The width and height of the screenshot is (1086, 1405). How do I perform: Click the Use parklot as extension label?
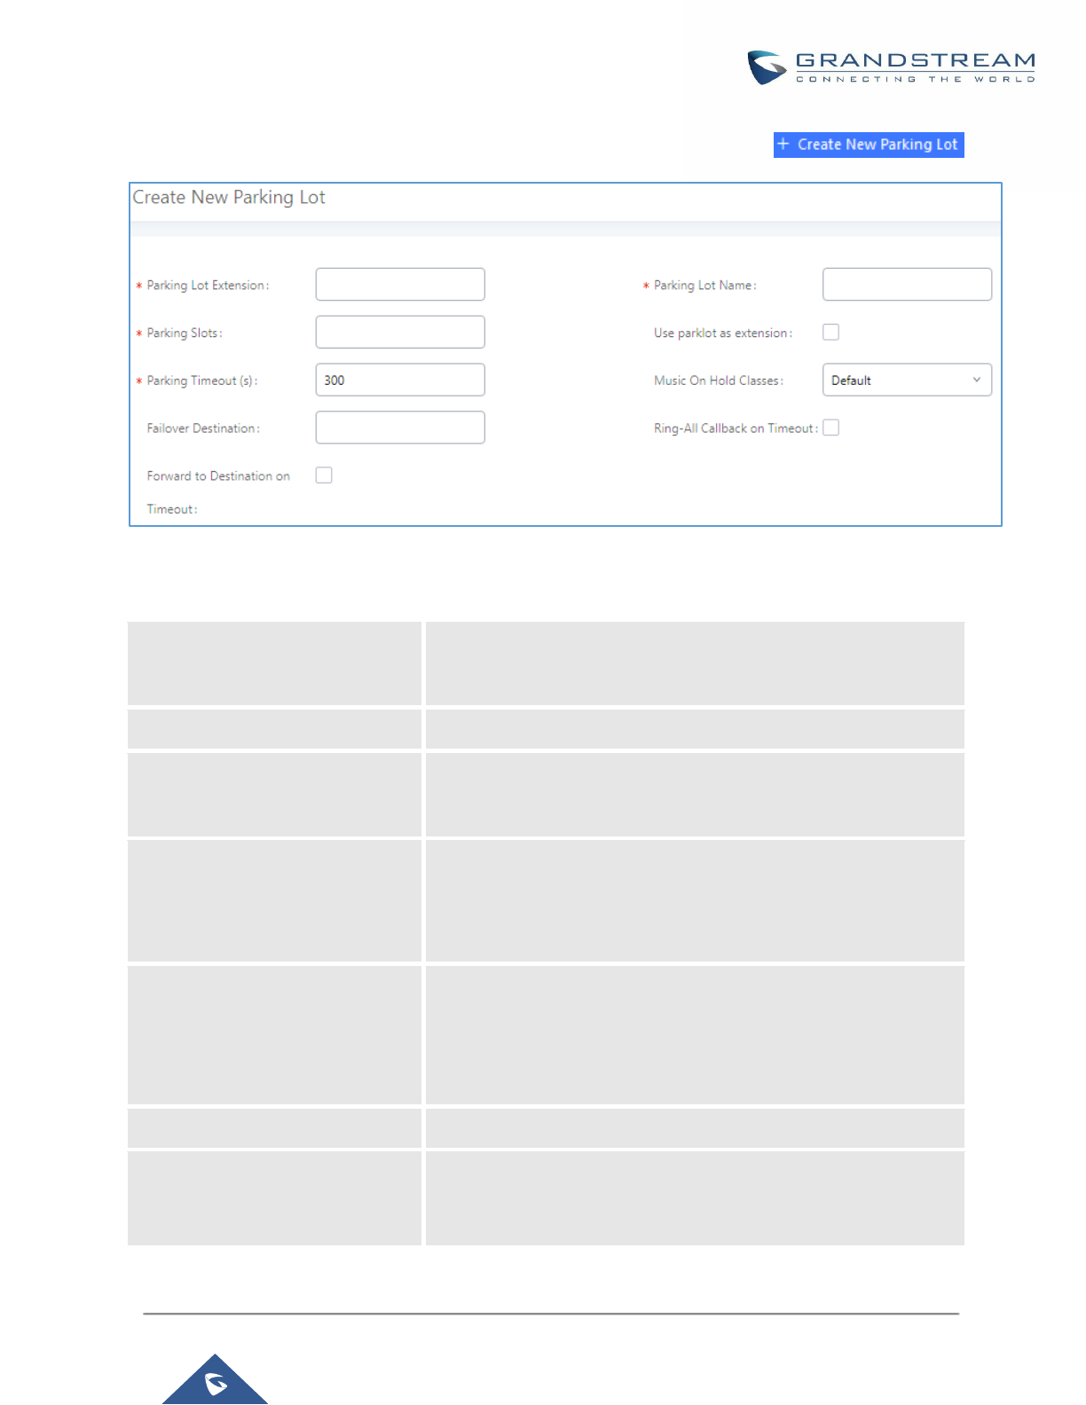click(x=723, y=334)
